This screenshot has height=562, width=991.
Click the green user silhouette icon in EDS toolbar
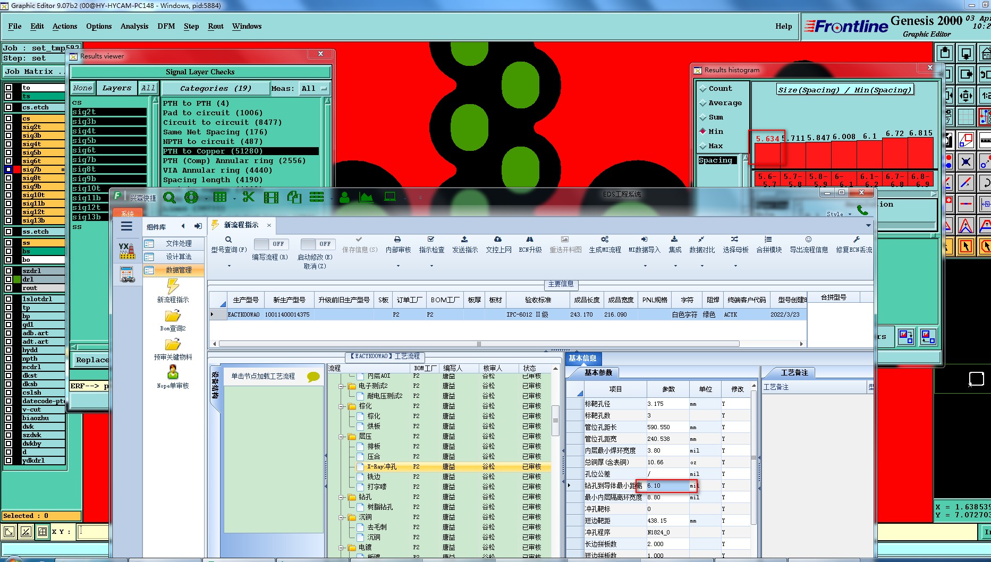pyautogui.click(x=344, y=198)
